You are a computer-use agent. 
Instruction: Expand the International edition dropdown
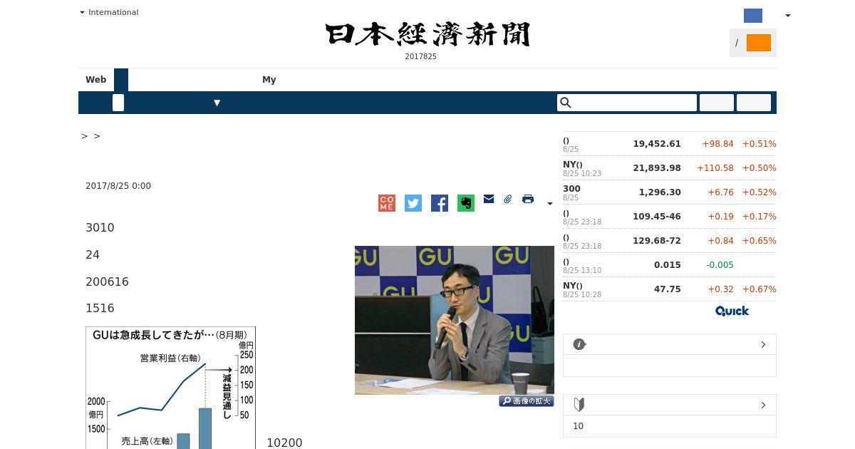[x=109, y=12]
